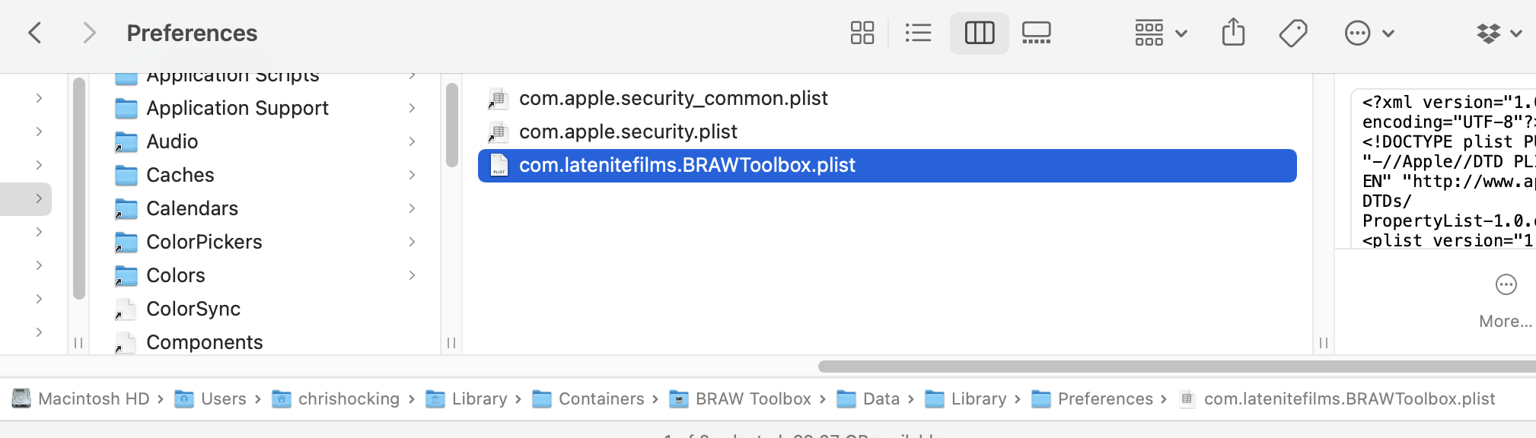Click the horizontal scrollbar

[x=1172, y=367]
